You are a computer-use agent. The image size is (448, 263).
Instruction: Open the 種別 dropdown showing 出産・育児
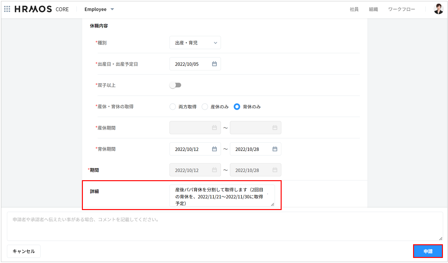(195, 43)
